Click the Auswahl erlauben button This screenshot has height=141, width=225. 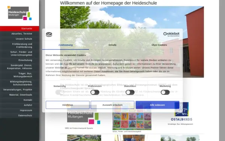pyautogui.click(x=112, y=105)
